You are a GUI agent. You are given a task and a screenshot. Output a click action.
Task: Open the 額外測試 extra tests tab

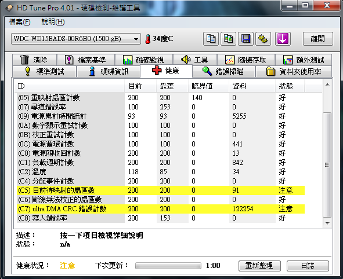pos(304,60)
